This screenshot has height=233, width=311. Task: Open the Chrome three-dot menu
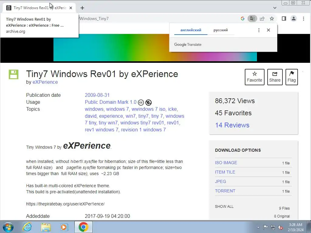[x=303, y=19]
